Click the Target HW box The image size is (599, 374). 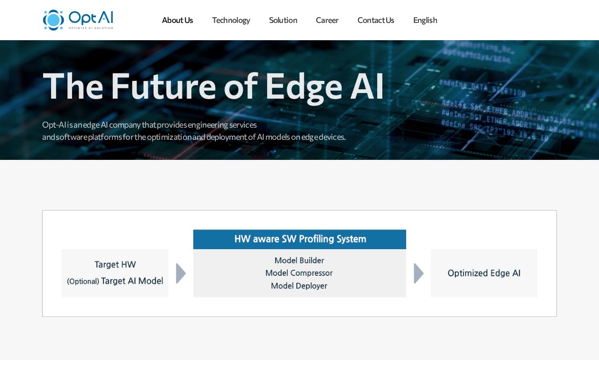[115, 273]
